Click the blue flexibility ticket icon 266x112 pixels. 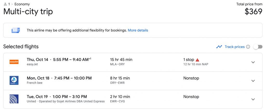click(16, 30)
